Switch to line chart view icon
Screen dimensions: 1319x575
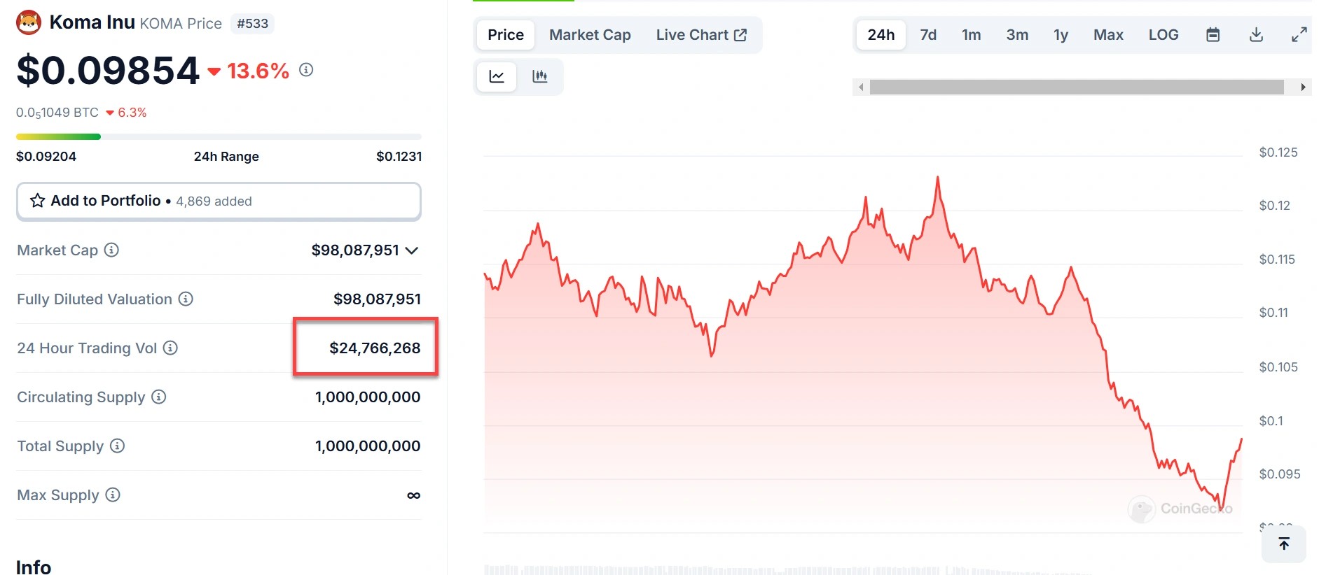coord(497,76)
